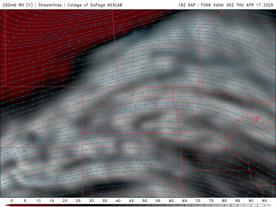Click the colorbar label '35'

click(x=105, y=201)
